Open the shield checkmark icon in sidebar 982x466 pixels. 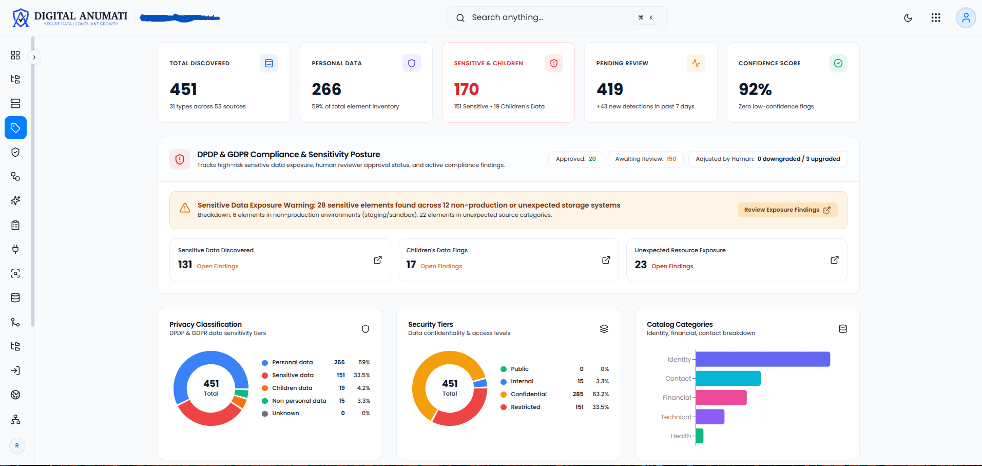15,152
